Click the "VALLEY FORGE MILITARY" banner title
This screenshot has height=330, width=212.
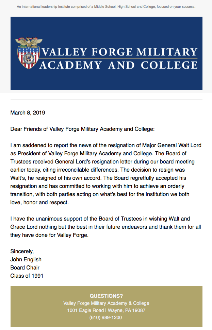pyautogui.click(x=119, y=52)
